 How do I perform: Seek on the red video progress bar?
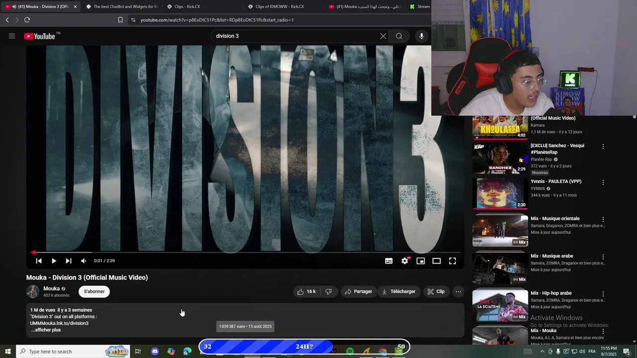[x=245, y=253]
